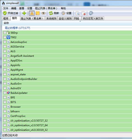132x139 pixels.
Task: Open the 查看 menu
Action: [22, 9]
